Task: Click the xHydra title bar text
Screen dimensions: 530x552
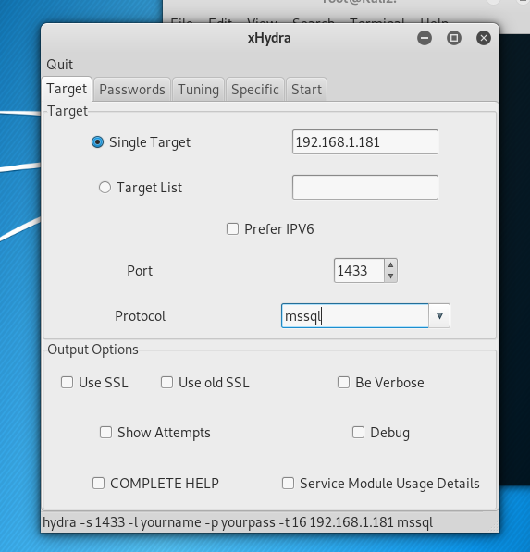Action: pos(269,38)
